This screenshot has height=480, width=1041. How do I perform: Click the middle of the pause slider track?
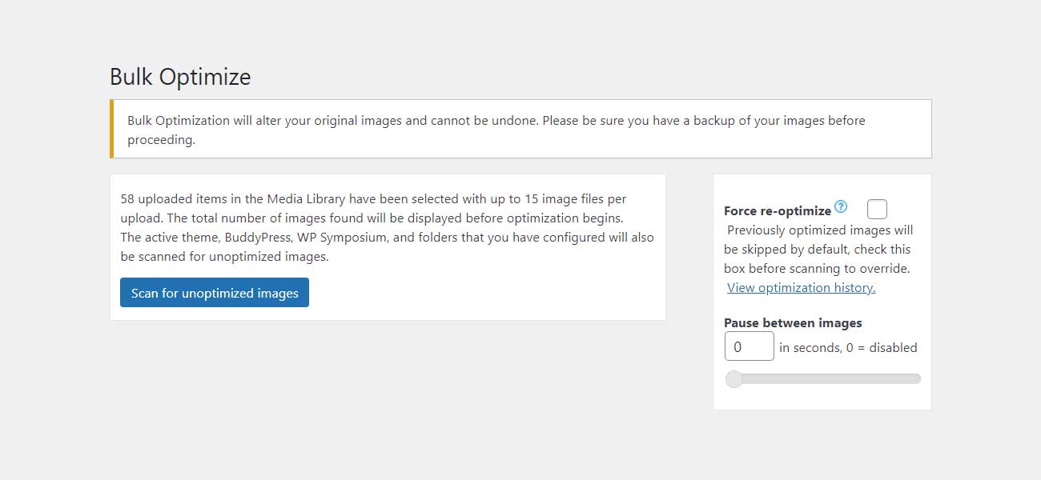[x=825, y=379]
